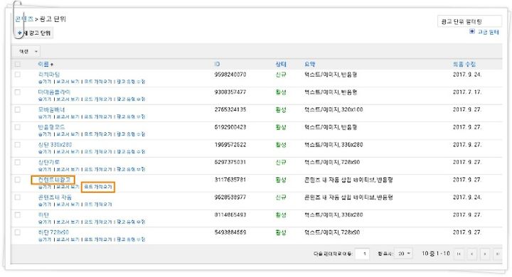Image resolution: width=512 pixels, height=277 pixels.
Task: Expand the 고급 필터 advanced filter
Action: [488, 32]
